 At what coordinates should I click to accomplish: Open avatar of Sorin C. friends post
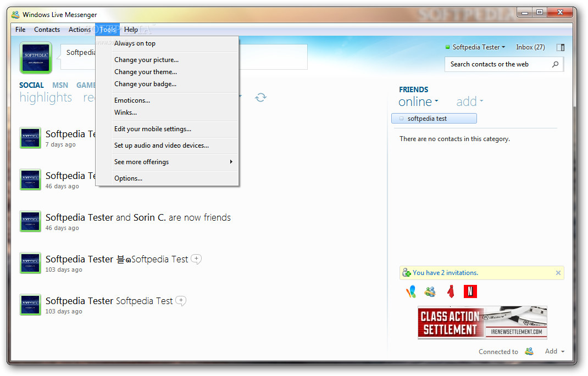pyautogui.click(x=30, y=221)
